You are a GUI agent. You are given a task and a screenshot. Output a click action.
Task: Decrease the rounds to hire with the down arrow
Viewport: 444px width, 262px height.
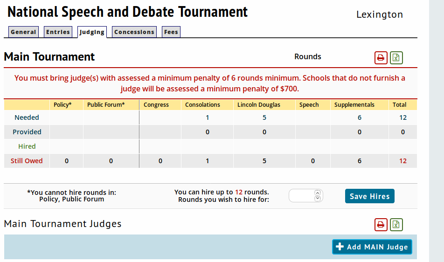pos(318,199)
